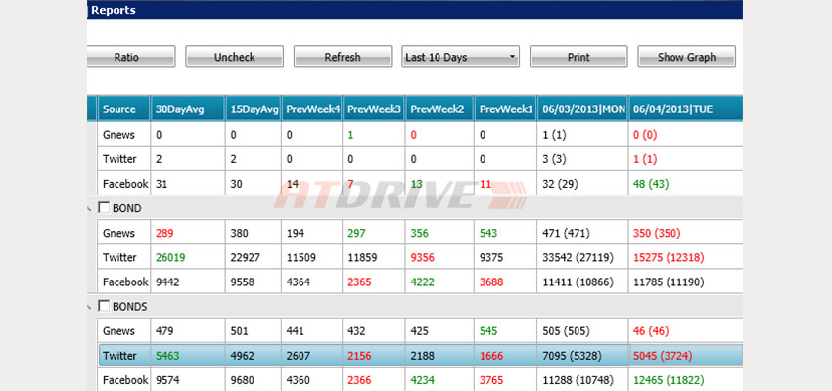Viewport: 832px width, 391px height.
Task: Click the 7095 (5328) cell
Action: (x=583, y=356)
